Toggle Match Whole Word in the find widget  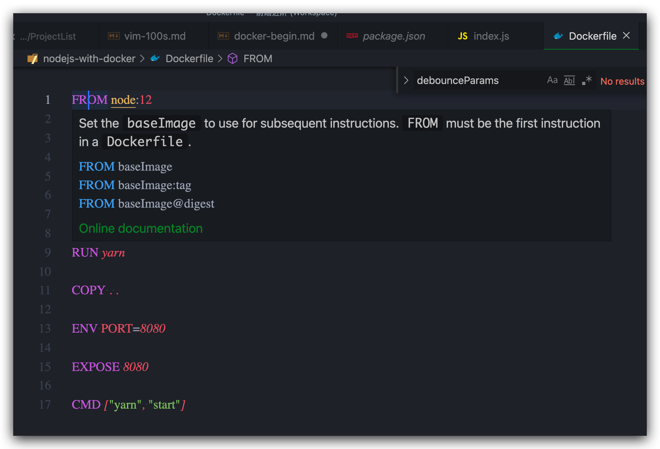569,80
